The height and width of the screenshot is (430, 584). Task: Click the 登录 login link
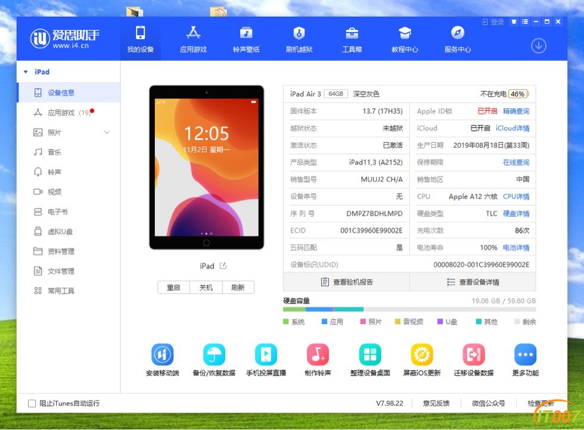click(493, 22)
